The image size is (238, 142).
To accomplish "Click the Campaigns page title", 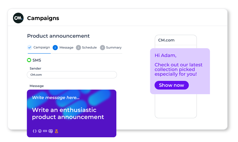I will pyautogui.click(x=43, y=18).
